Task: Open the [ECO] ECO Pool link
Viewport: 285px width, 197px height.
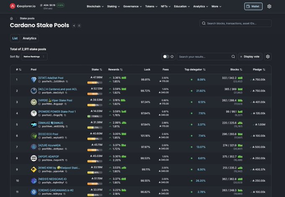Action: (x=48, y=134)
